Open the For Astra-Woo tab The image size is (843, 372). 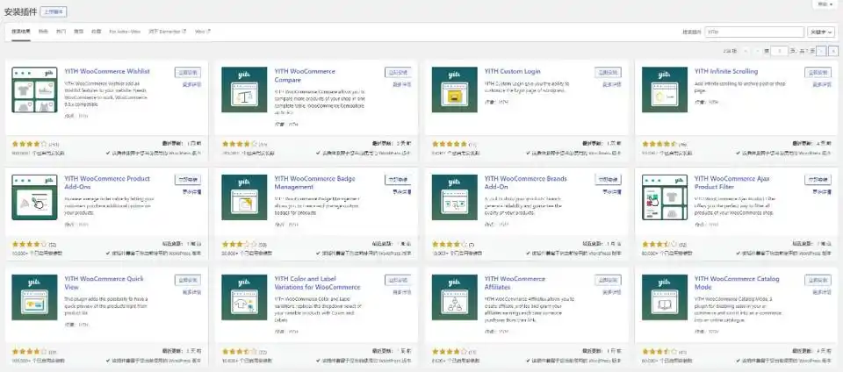124,32
